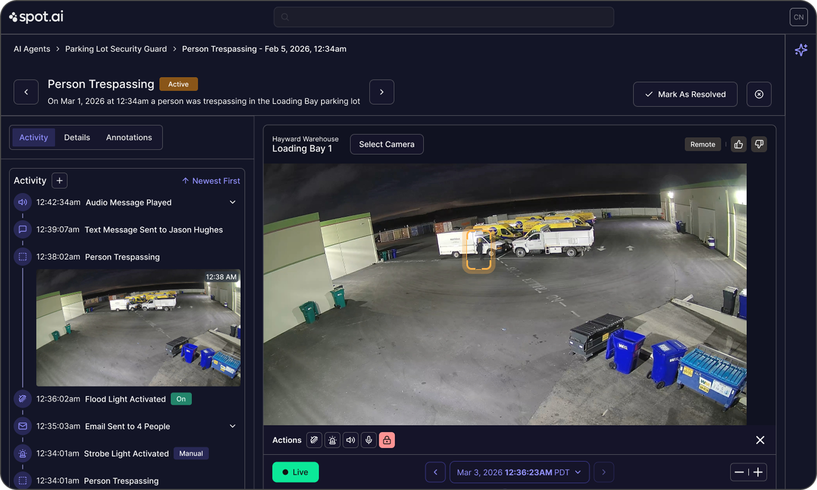Image resolution: width=817 pixels, height=490 pixels.
Task: Click the On badge on Flood Light
Action: coord(181,399)
